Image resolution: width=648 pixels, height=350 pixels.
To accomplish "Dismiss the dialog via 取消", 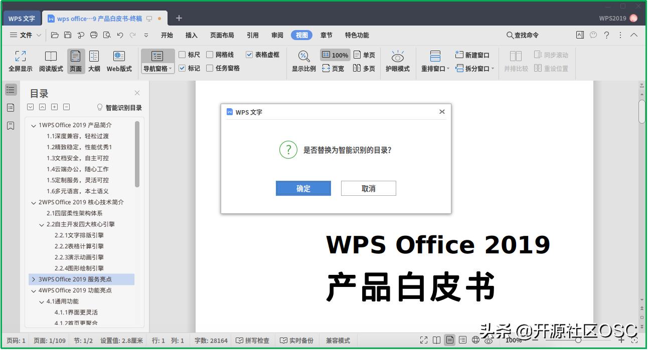I will tap(368, 188).
